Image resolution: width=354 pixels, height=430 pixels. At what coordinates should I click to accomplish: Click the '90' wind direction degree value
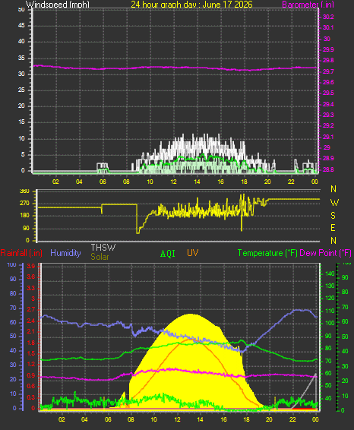point(26,228)
